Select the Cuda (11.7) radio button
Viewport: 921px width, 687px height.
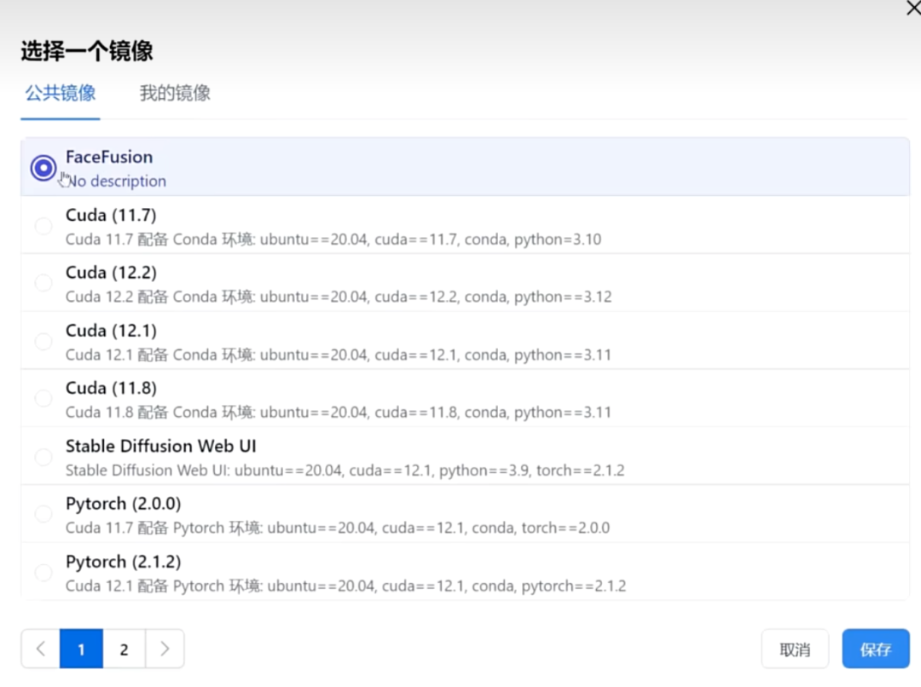point(43,226)
